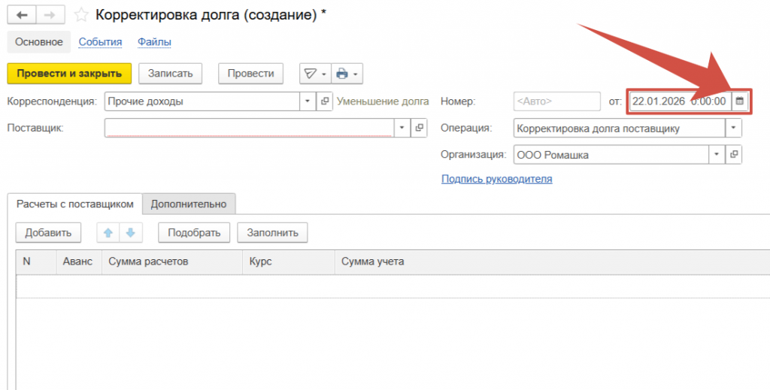Open the Поставщик selection form icon
Screen dimensions: 770x390
point(420,128)
